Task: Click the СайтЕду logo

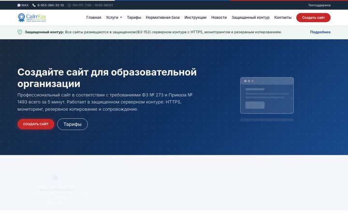Action: 32,17
